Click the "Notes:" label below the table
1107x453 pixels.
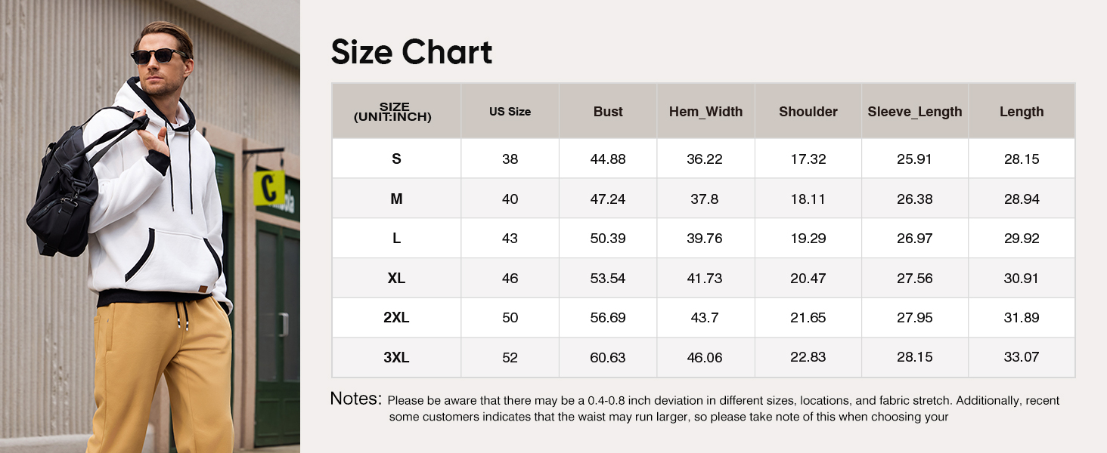[355, 399]
